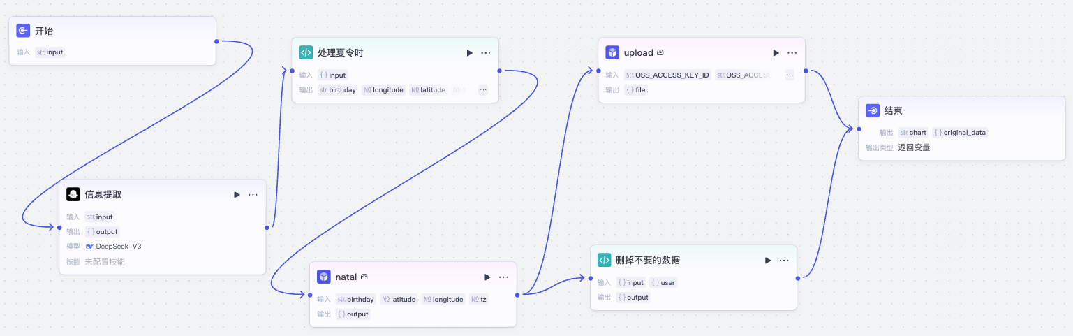Screen dimensions: 1073x336
Task: Click the str.input tag in 开始 node
Action: [x=50, y=52]
